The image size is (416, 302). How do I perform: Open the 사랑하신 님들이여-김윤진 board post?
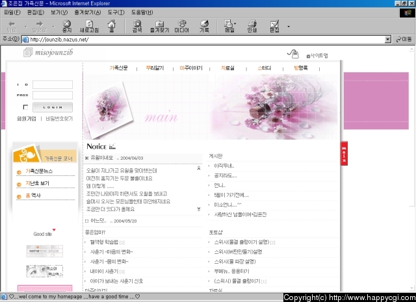click(x=240, y=214)
